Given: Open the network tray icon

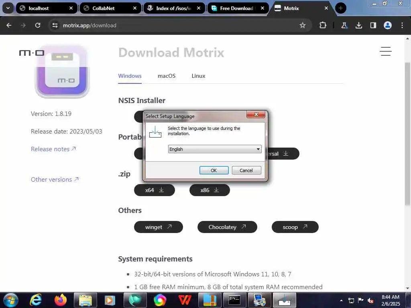Looking at the screenshot, I should pyautogui.click(x=351, y=300).
